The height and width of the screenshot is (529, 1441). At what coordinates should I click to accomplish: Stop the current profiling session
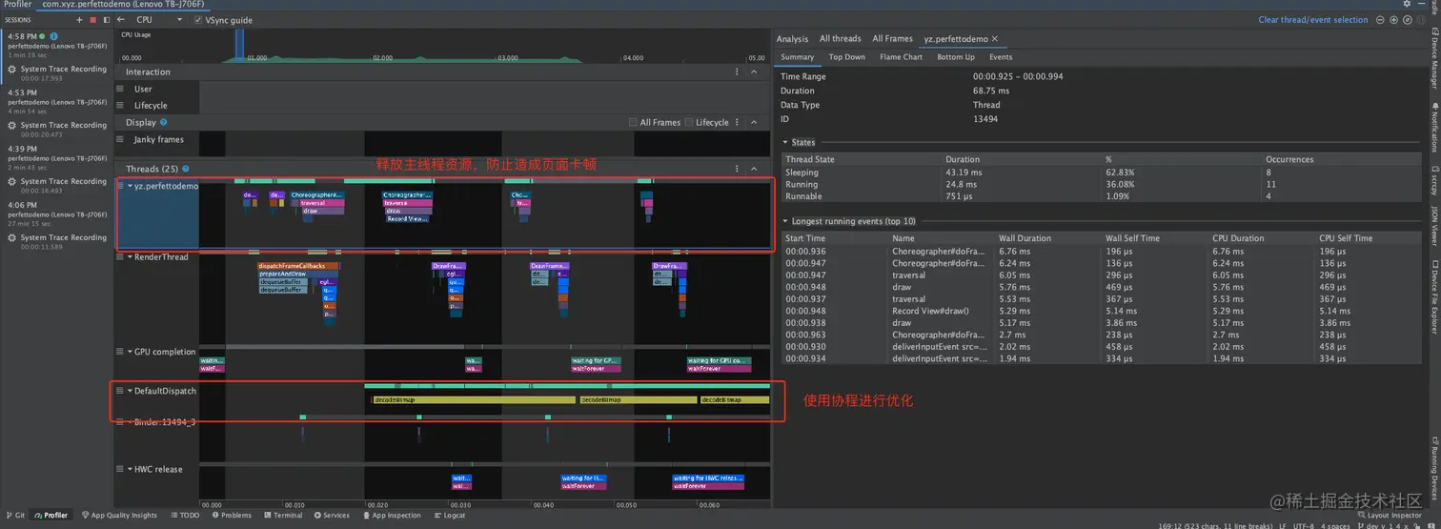[92, 20]
